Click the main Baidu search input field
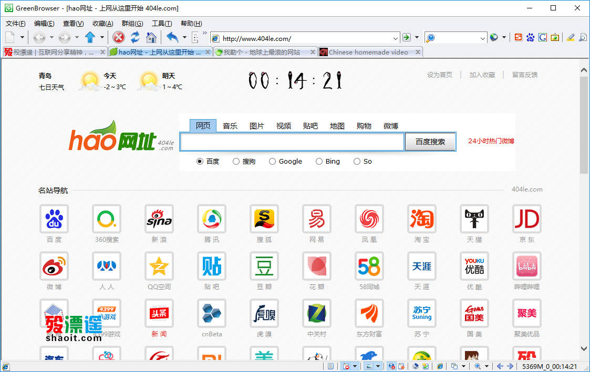Image resolution: width=590 pixels, height=372 pixels. (x=292, y=142)
